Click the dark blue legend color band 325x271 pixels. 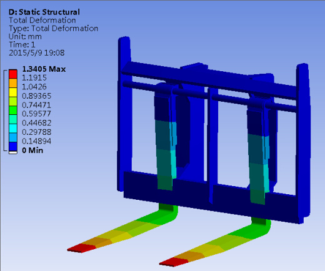coord(13,147)
